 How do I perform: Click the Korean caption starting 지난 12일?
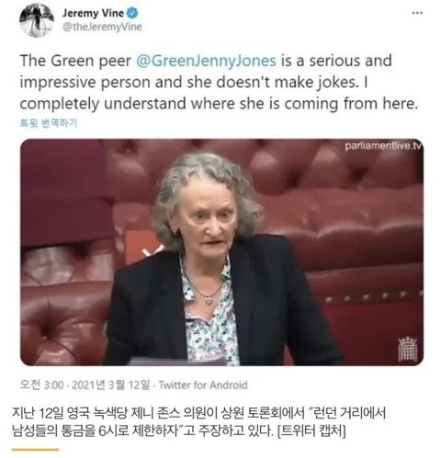[x=198, y=422]
